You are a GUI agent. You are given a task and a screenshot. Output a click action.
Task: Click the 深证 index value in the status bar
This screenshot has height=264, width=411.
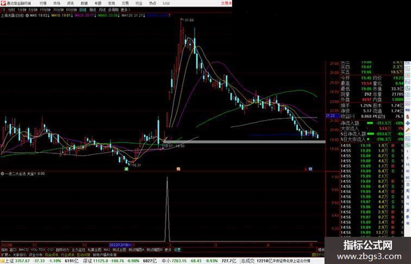[100, 261]
